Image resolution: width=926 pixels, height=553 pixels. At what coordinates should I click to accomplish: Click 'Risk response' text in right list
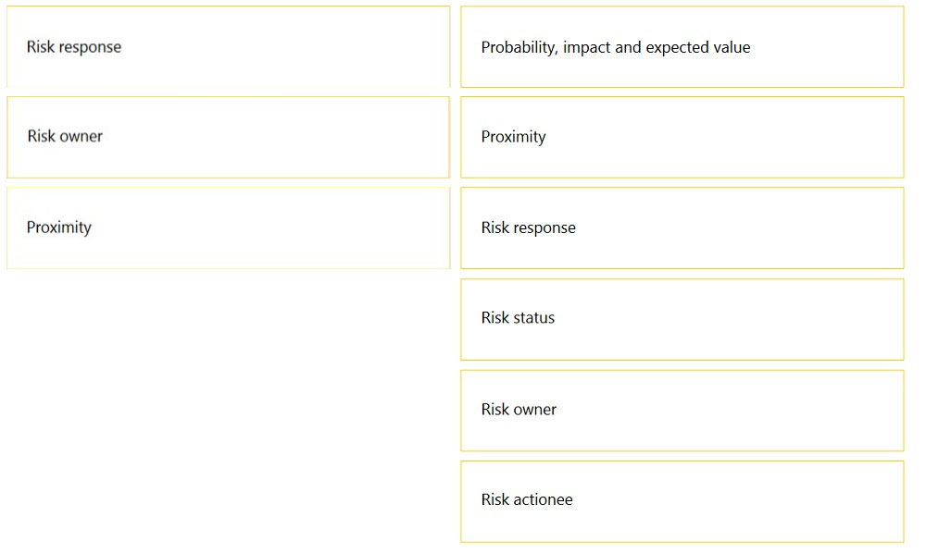coord(529,227)
